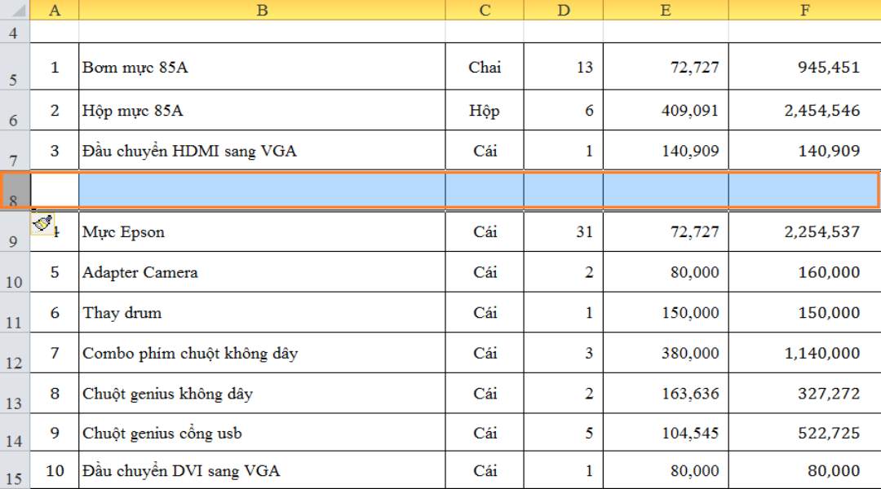Select column C header
The image size is (881, 489).
485,10
